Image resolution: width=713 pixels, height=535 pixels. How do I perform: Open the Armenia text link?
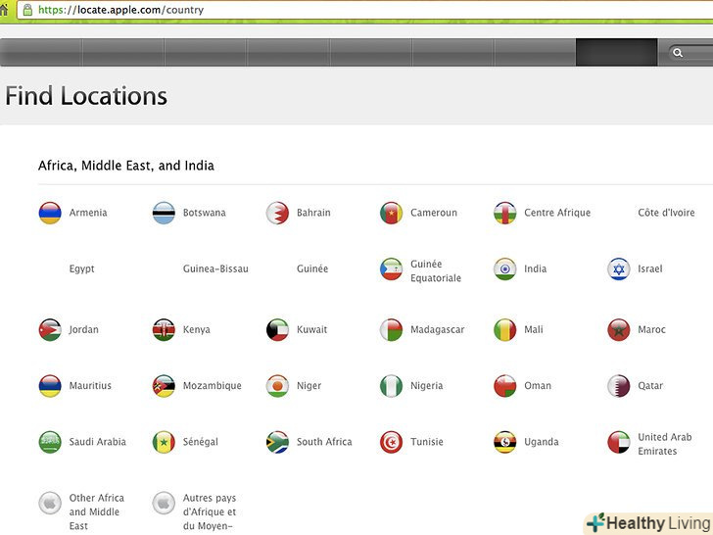(x=88, y=213)
